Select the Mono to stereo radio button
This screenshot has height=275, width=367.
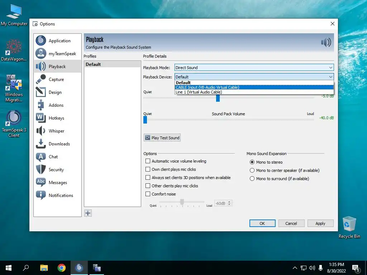(252, 162)
